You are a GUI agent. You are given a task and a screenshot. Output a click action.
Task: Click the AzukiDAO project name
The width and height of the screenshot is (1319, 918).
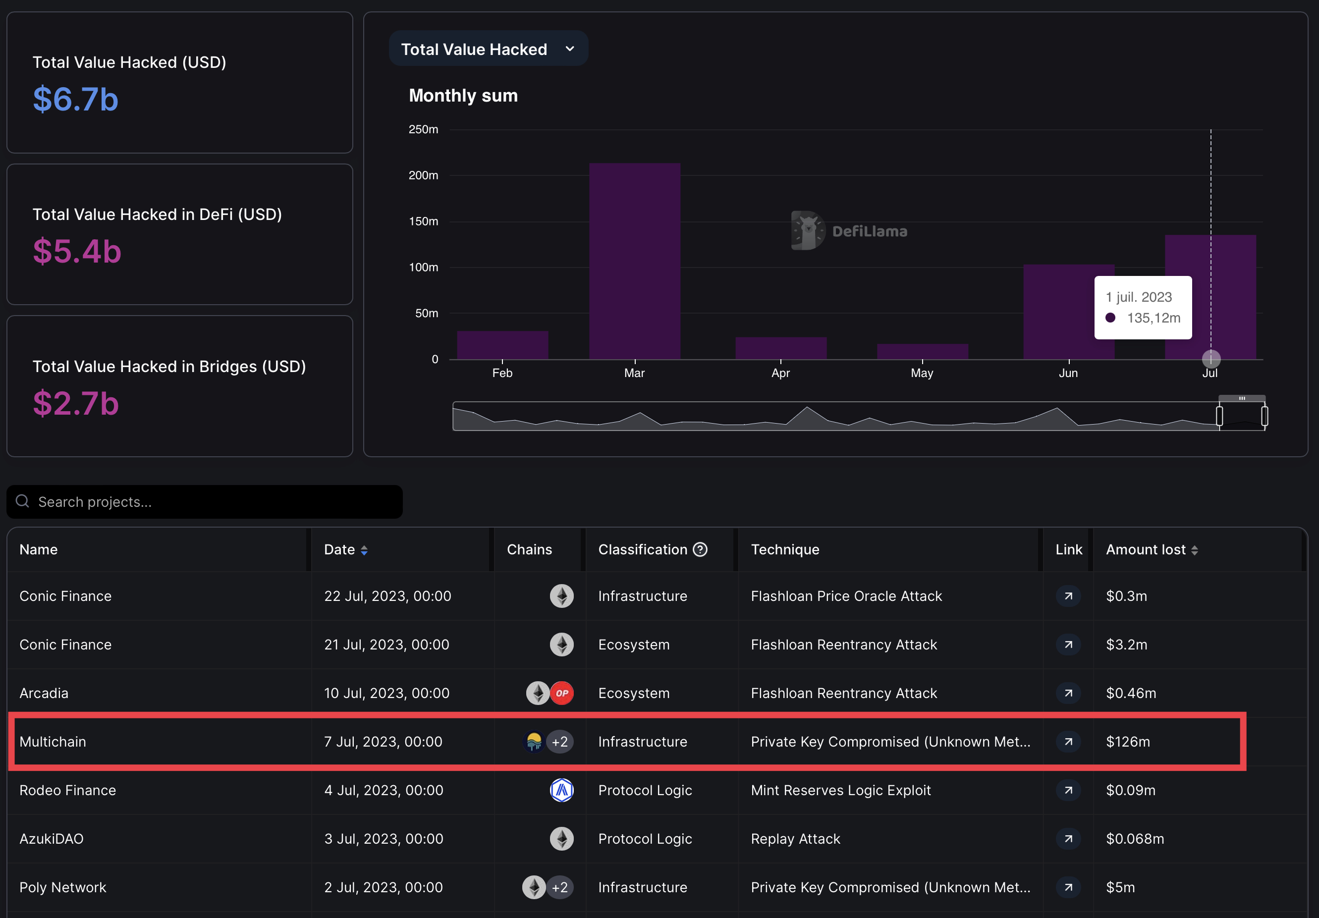(x=52, y=839)
